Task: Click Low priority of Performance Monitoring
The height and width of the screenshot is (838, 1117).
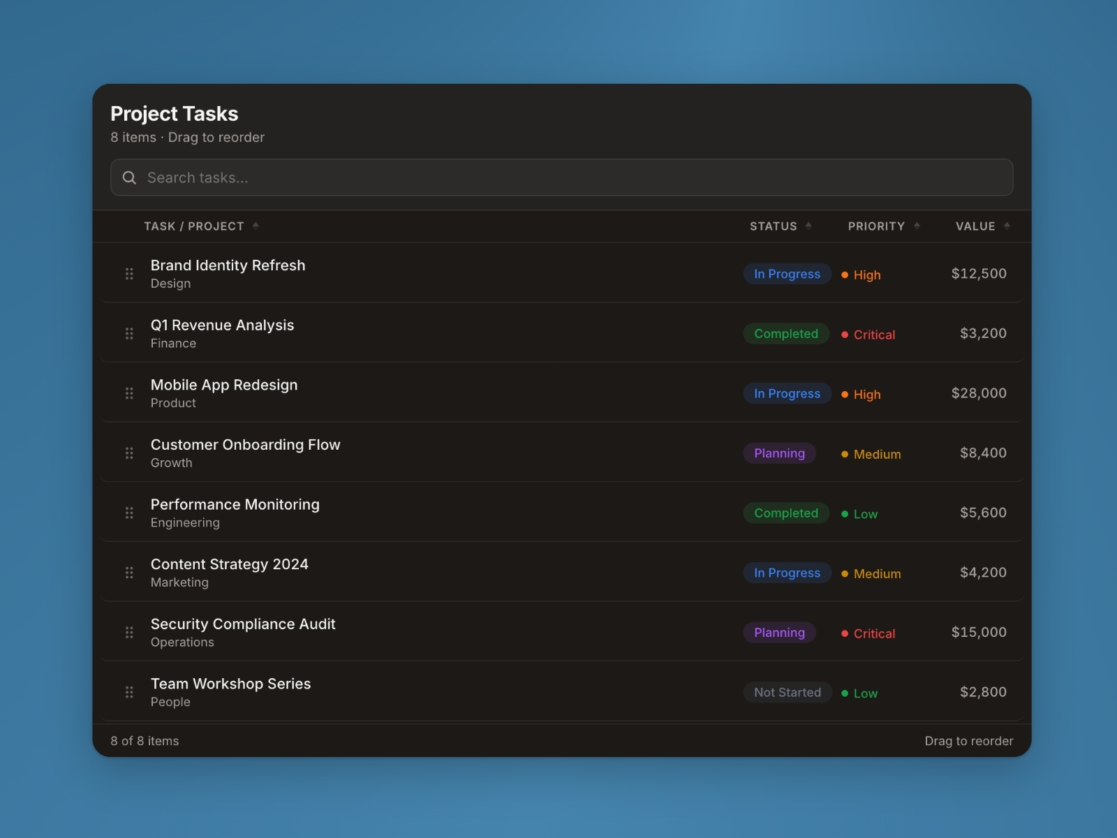Action: click(x=859, y=514)
